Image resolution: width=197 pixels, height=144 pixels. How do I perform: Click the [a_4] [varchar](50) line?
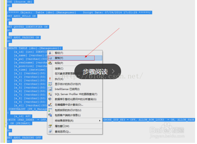point(30,84)
